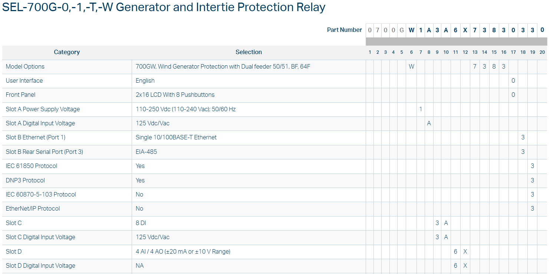Click the 'IEC 61850 Protocol' category cell
This screenshot has width=550, height=274.
(67, 166)
